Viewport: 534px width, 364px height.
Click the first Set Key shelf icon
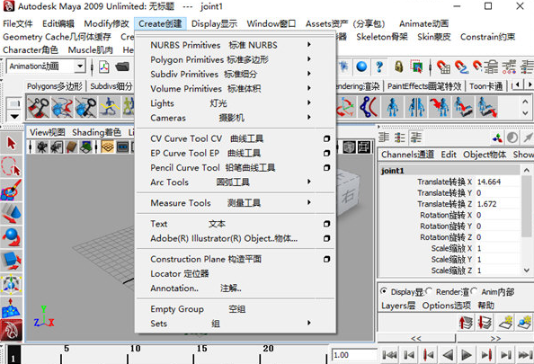tap(38, 107)
